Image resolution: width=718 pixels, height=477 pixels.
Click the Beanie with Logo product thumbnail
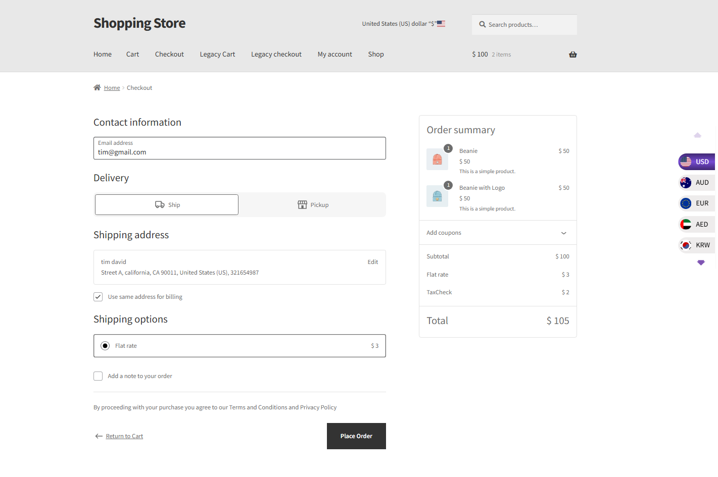pyautogui.click(x=437, y=196)
